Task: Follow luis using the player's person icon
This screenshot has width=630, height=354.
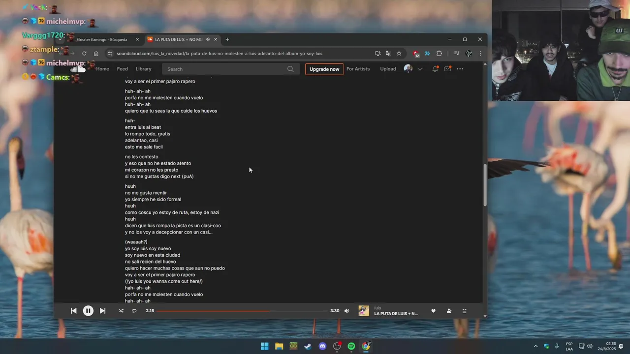Action: (x=449, y=311)
